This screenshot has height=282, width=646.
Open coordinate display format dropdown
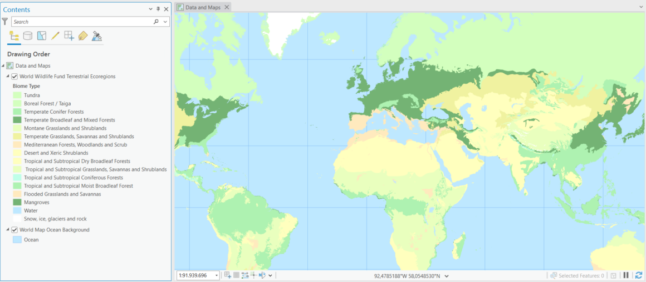tap(447, 276)
